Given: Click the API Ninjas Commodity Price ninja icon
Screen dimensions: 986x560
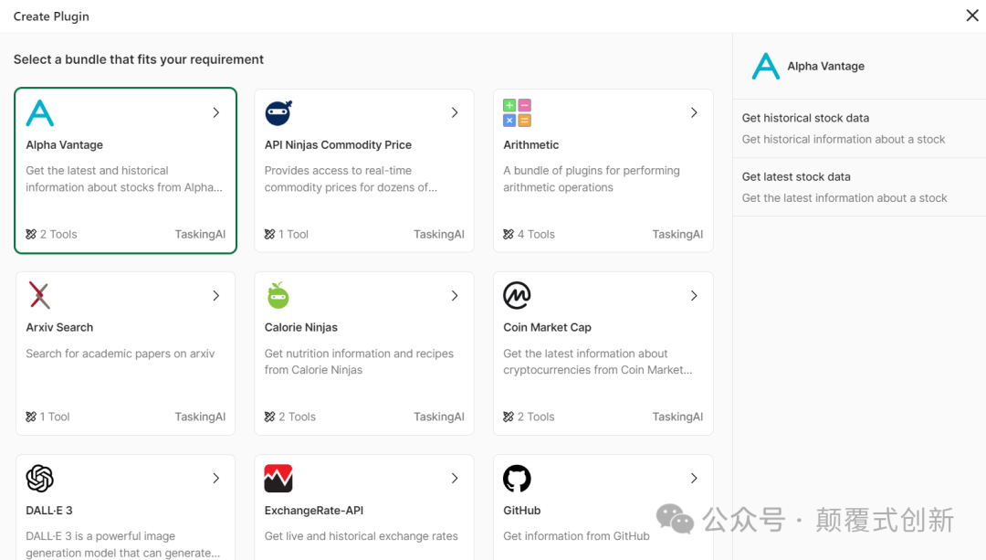Looking at the screenshot, I should 278,112.
